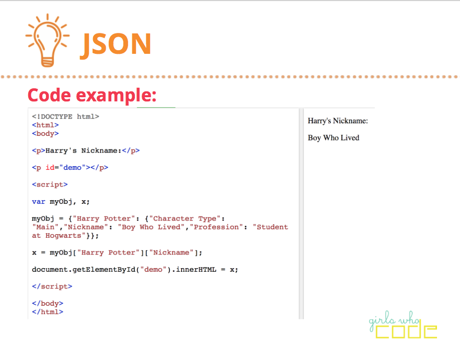Click the closing </script> tag line
Screen dimensions: 460x346
pyautogui.click(x=52, y=286)
